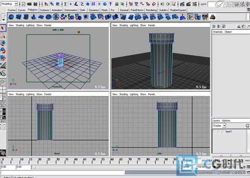This screenshot has height=178, width=250.
Task: Click the render current frame clapperboard icon
Action: tap(182, 4)
